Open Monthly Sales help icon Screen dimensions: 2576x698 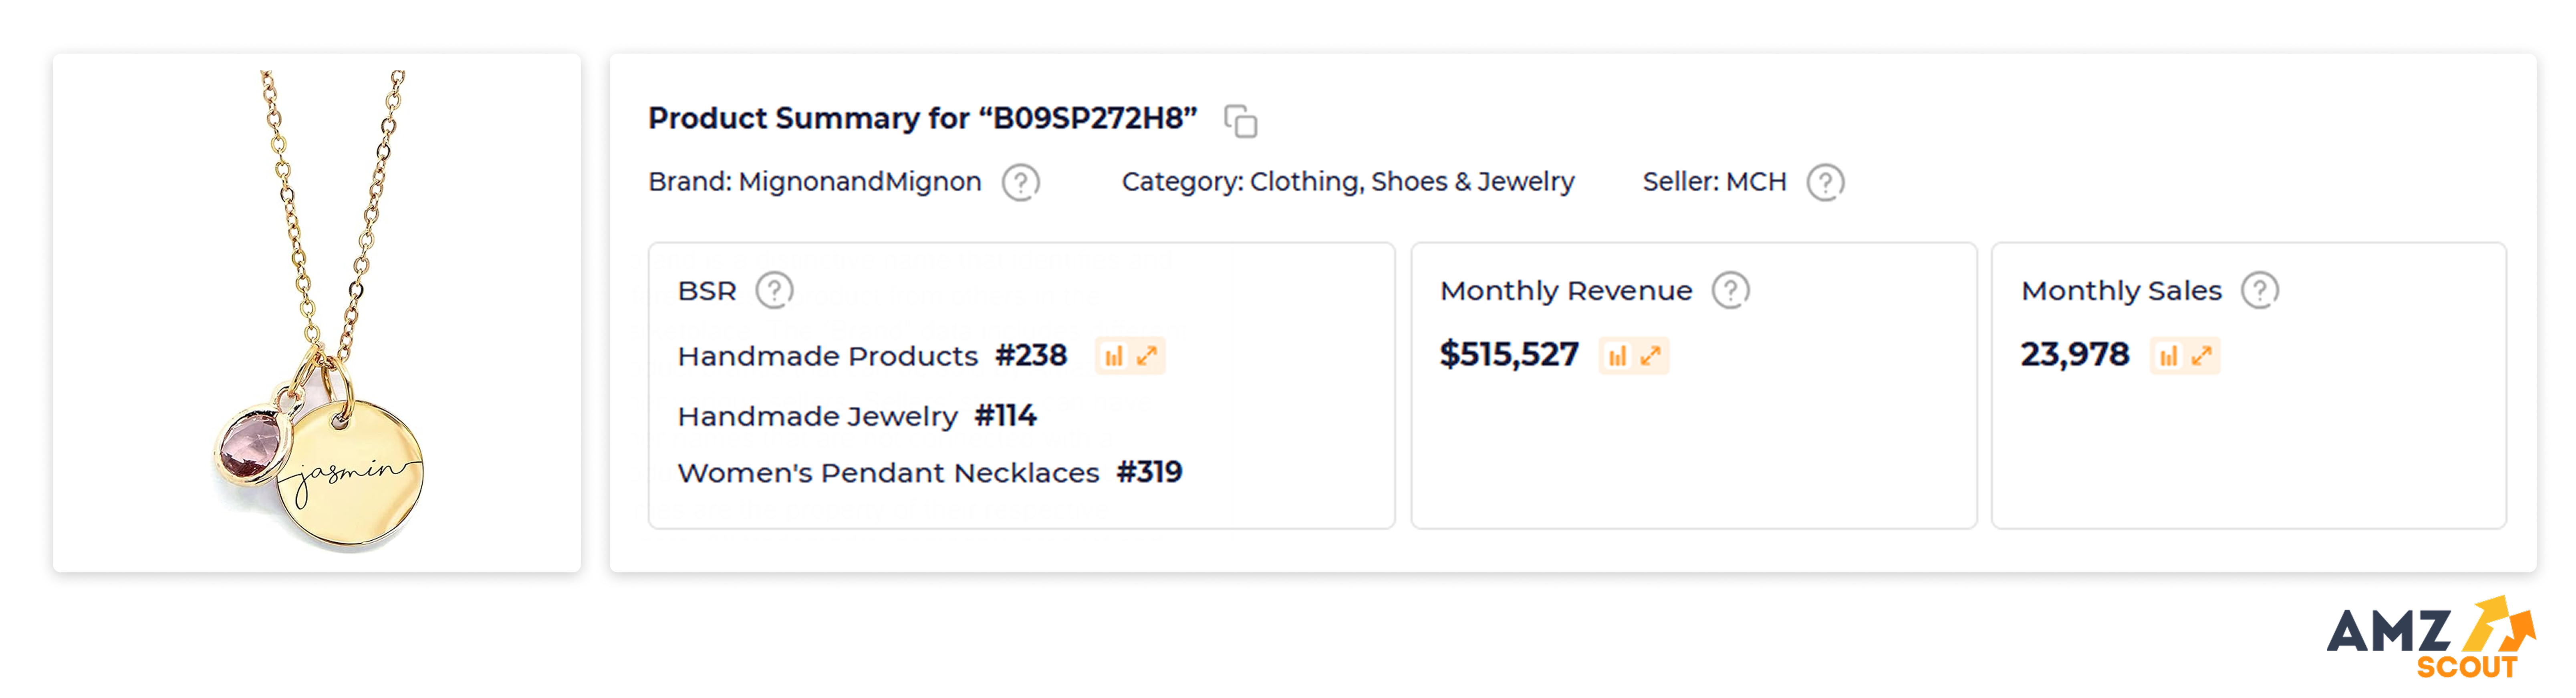coord(2259,291)
